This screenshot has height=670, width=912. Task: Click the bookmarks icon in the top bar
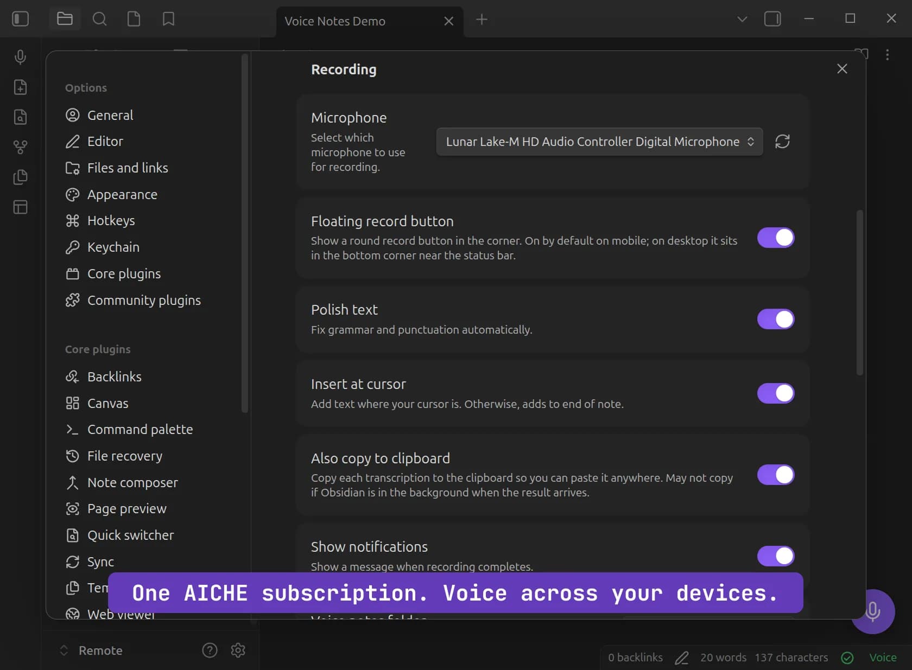coord(168,19)
